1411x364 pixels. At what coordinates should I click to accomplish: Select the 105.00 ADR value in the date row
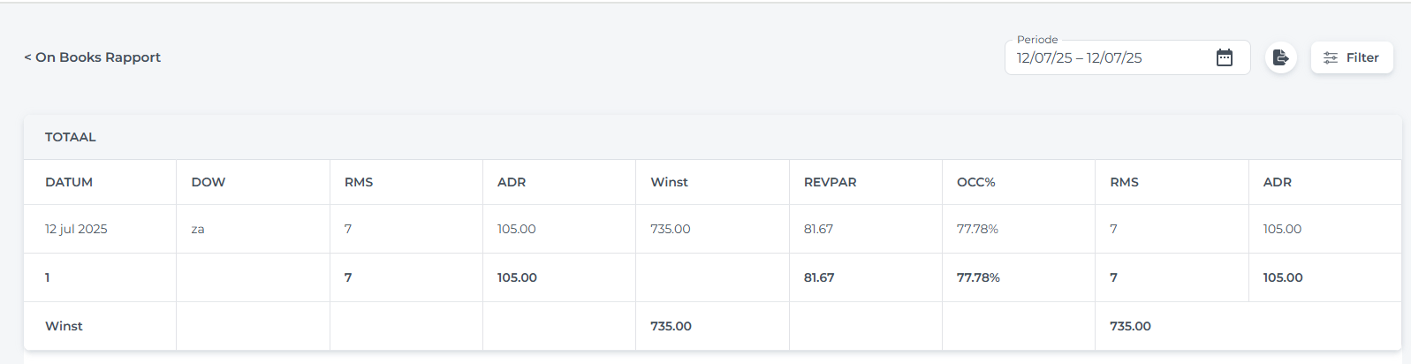coord(517,229)
